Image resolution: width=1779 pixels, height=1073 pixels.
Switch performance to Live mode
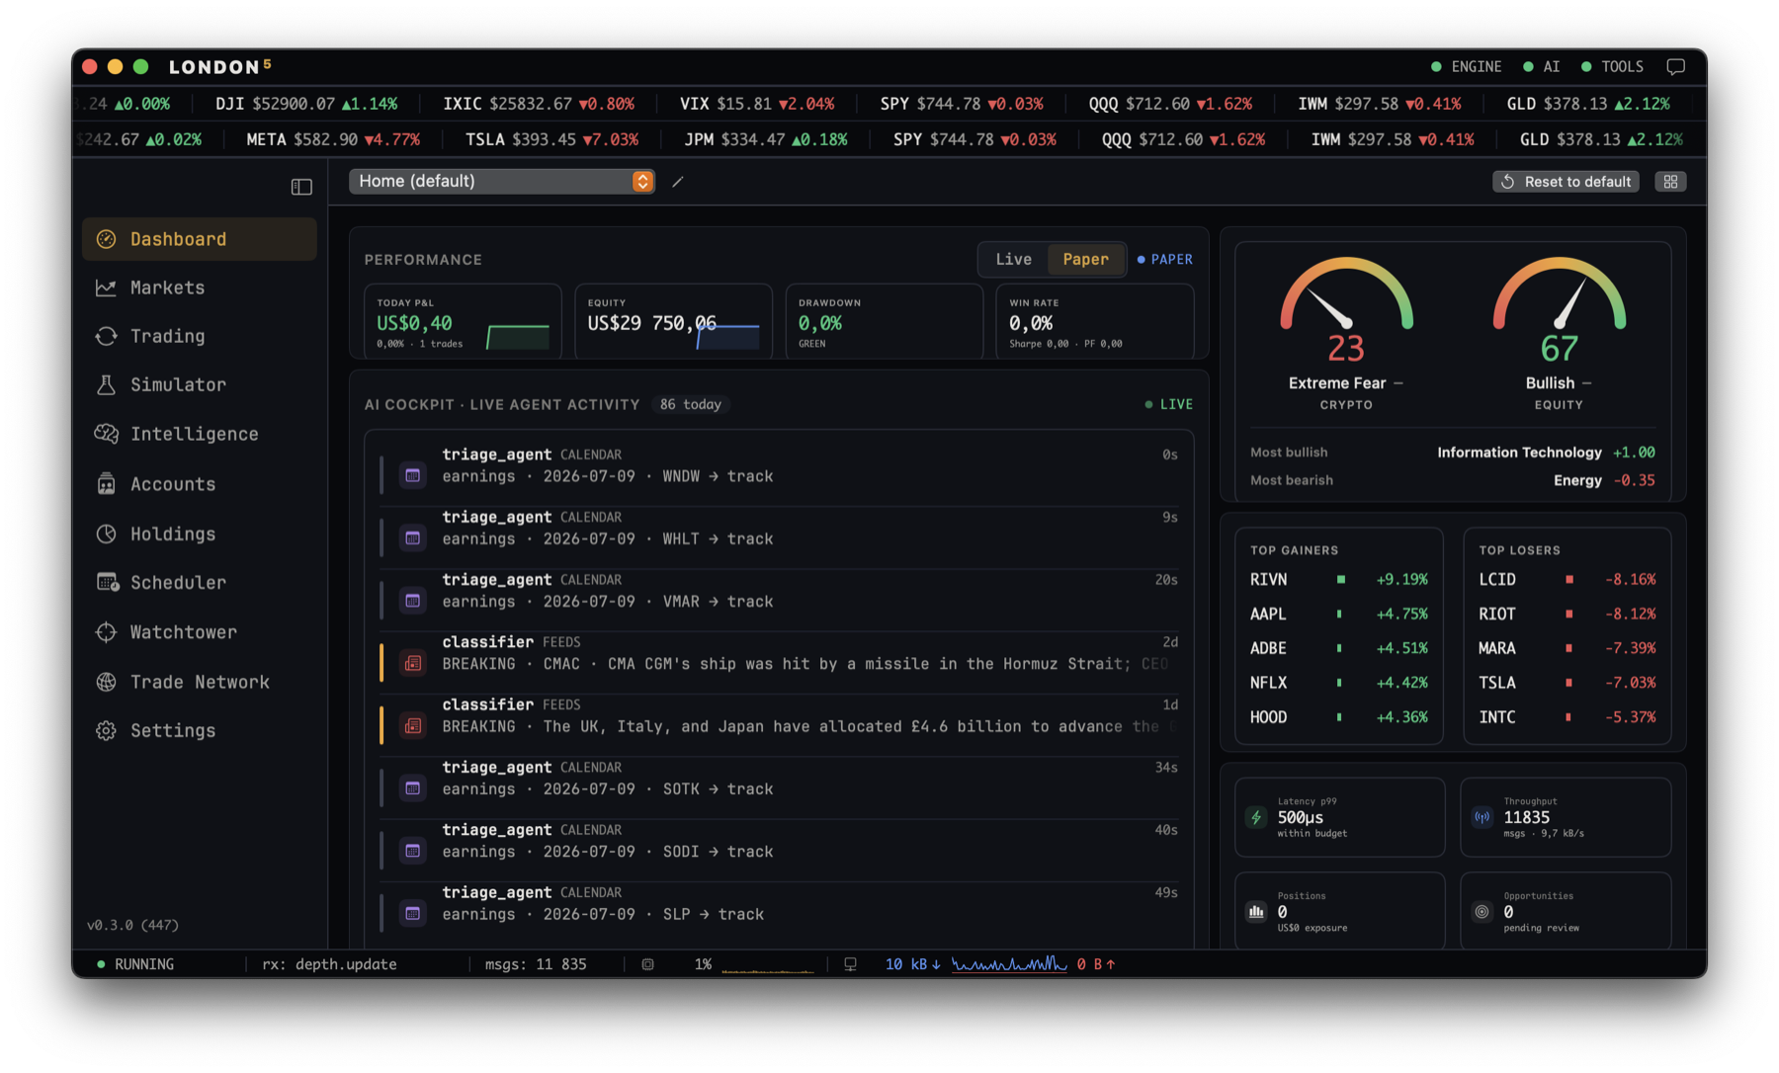click(x=1013, y=259)
